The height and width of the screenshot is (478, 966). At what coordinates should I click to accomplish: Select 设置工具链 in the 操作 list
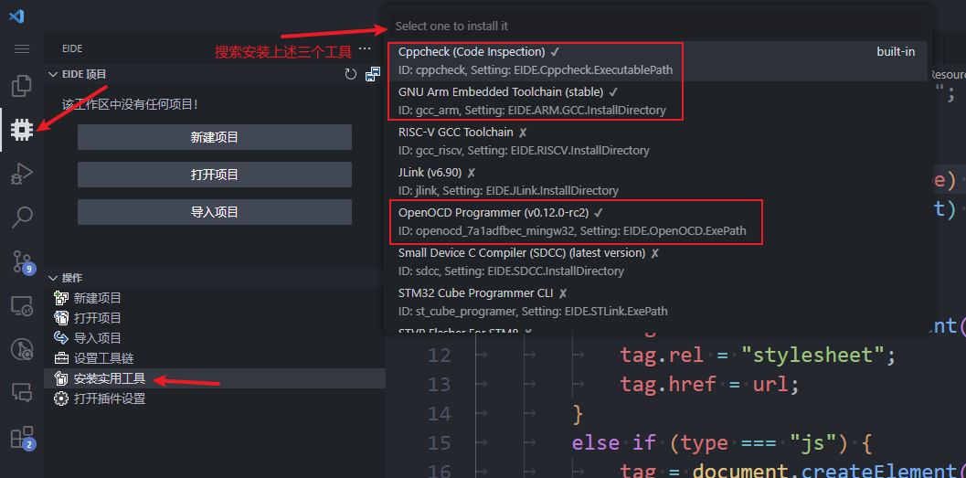tap(103, 358)
